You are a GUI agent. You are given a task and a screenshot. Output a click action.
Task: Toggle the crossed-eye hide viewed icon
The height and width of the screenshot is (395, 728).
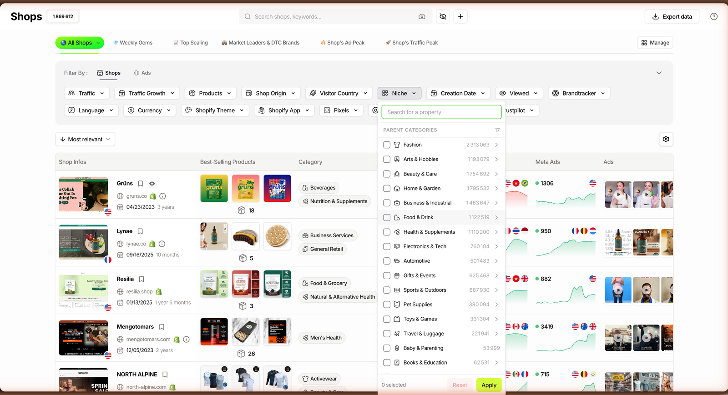(443, 17)
